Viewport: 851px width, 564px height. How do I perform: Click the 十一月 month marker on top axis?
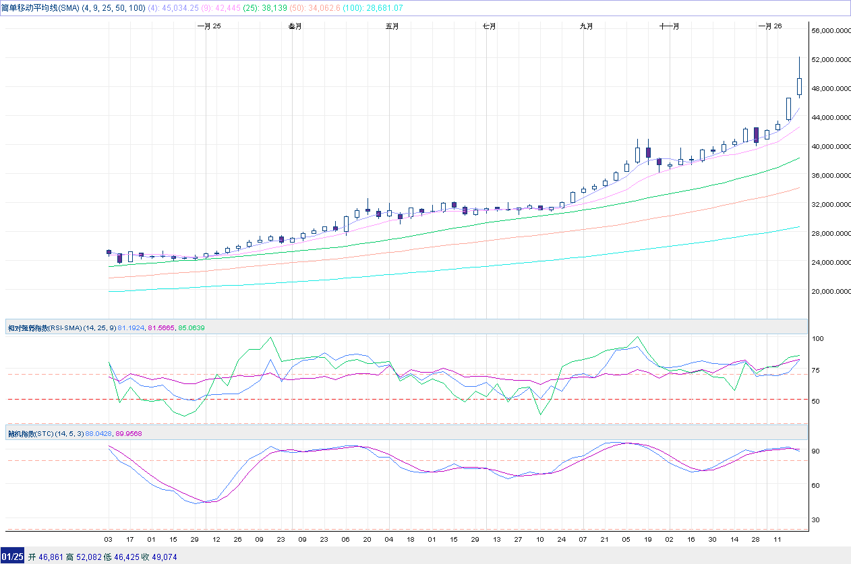coord(669,26)
